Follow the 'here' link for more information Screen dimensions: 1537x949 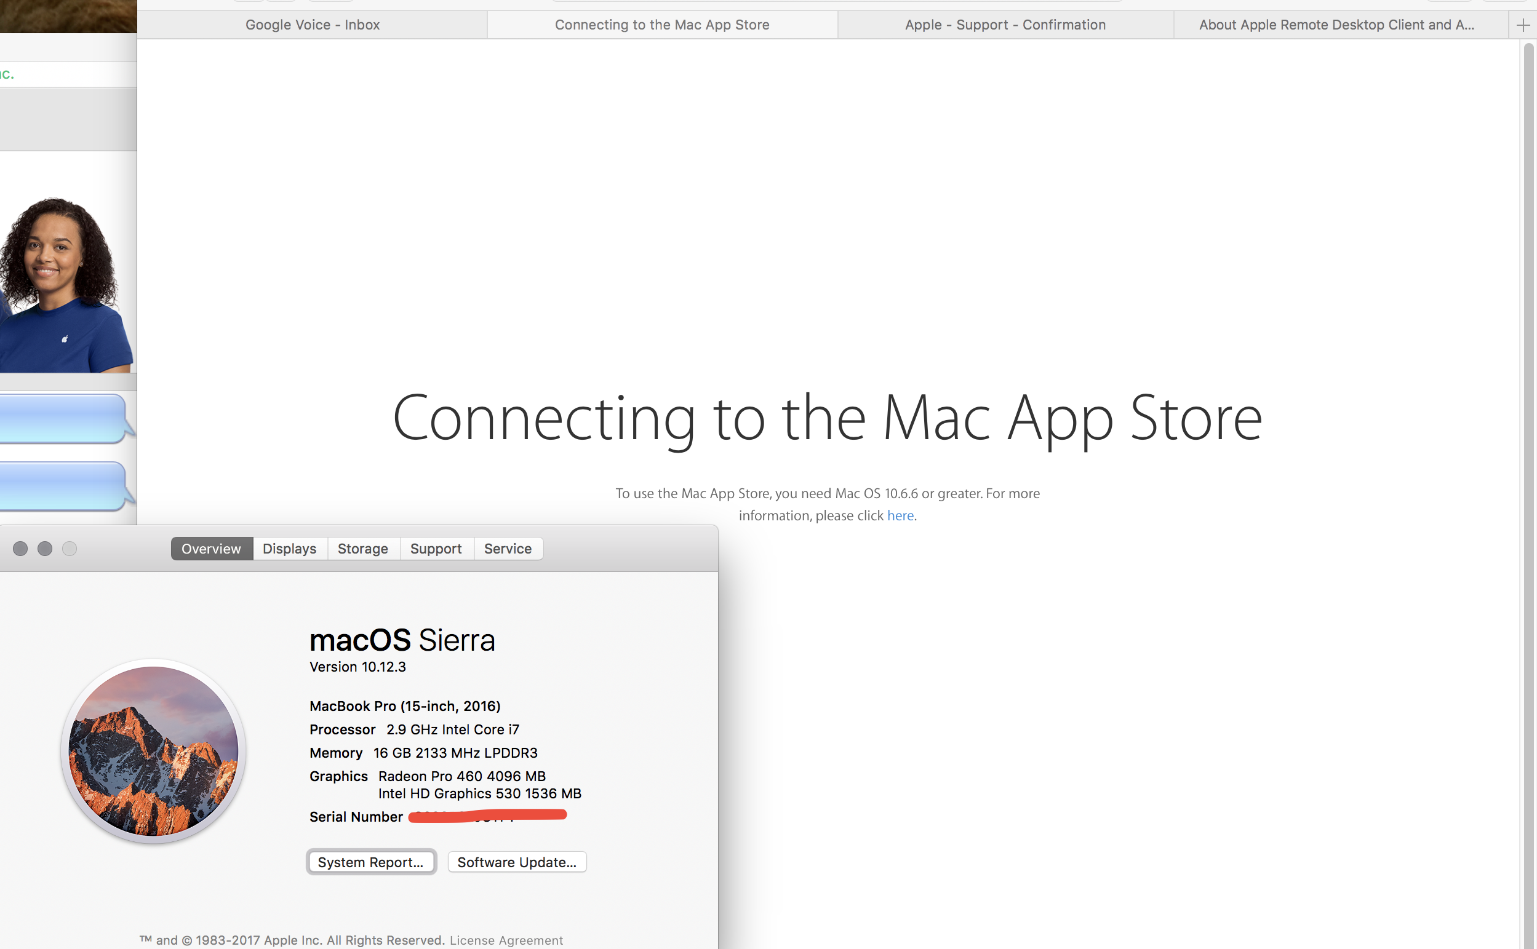900,515
